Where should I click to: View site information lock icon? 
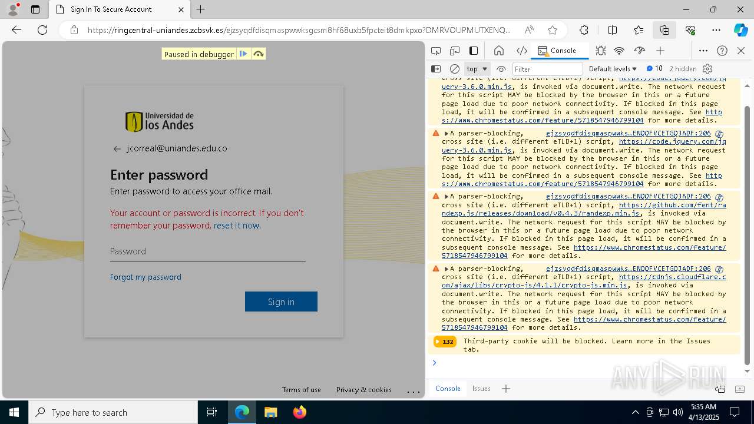(74, 30)
